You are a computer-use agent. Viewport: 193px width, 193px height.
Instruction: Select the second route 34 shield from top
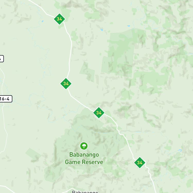click(66, 84)
